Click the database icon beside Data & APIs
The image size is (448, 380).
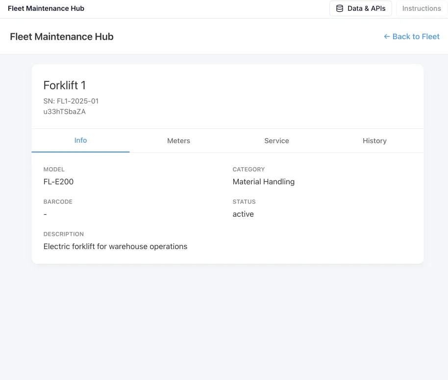pyautogui.click(x=340, y=8)
